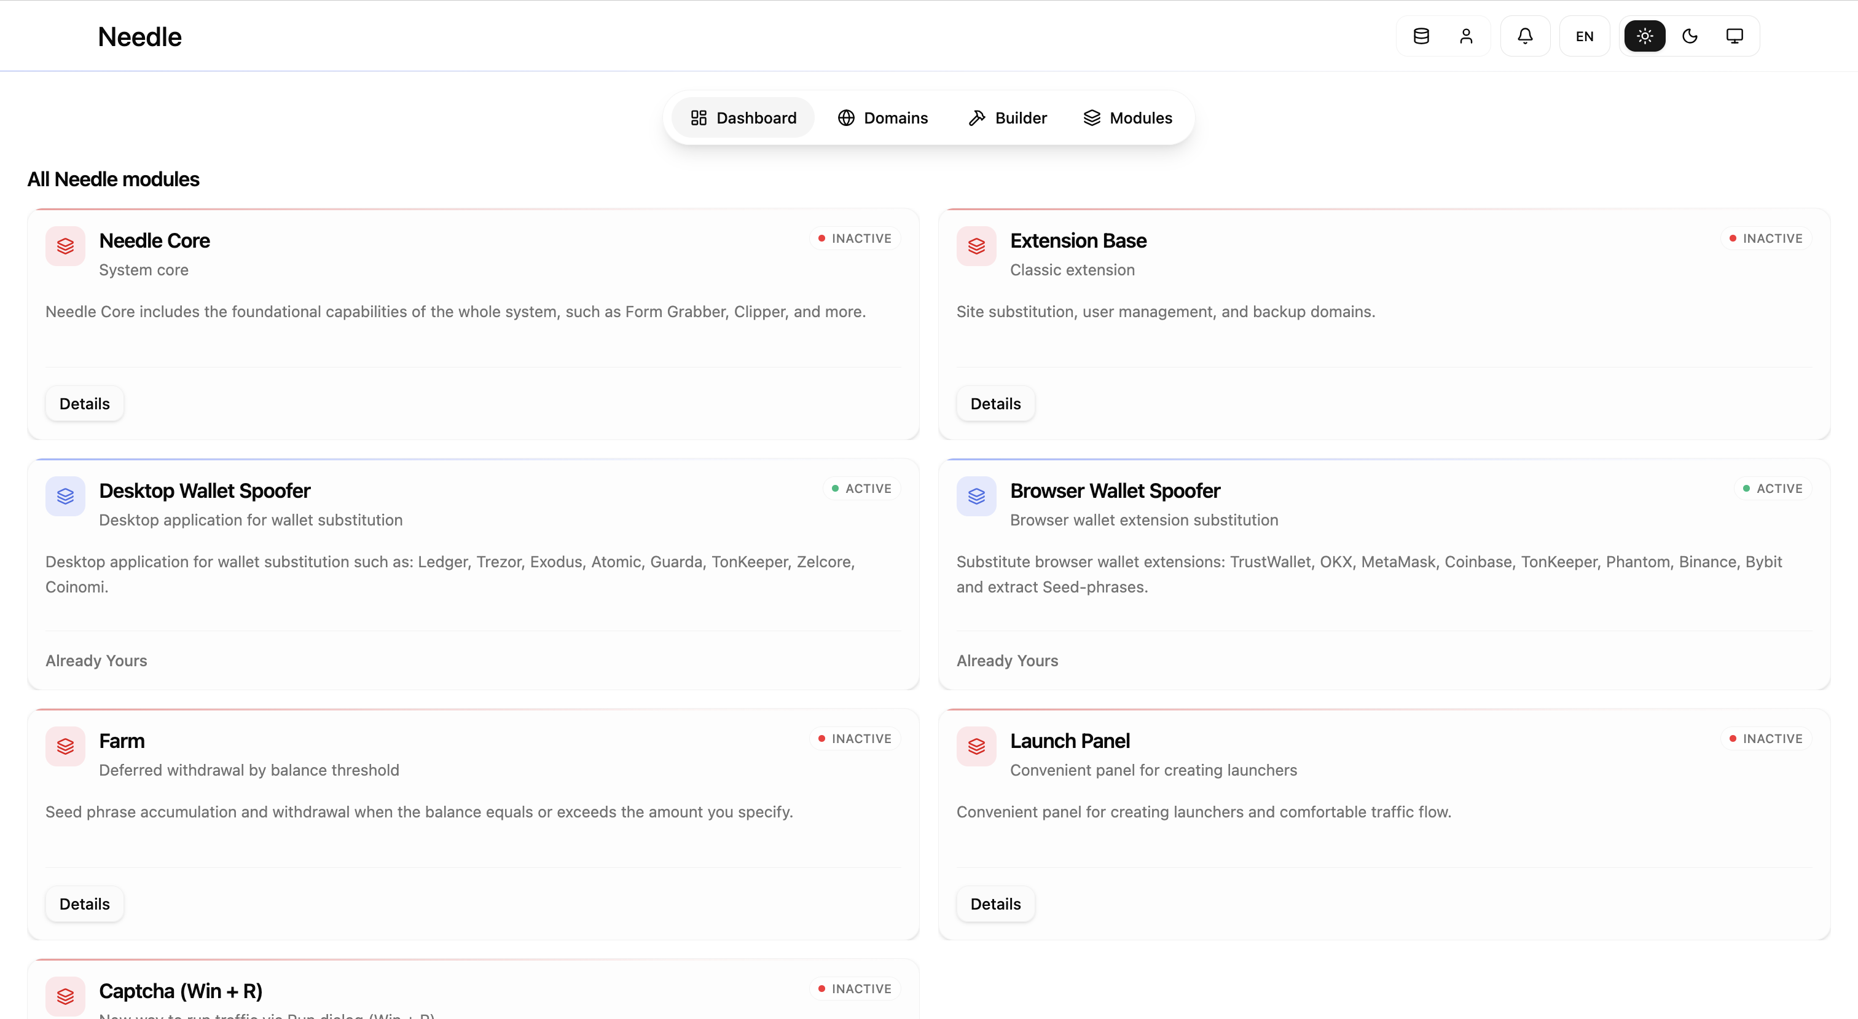Click the Launch Panel title
Image resolution: width=1858 pixels, height=1019 pixels.
[x=1070, y=741]
